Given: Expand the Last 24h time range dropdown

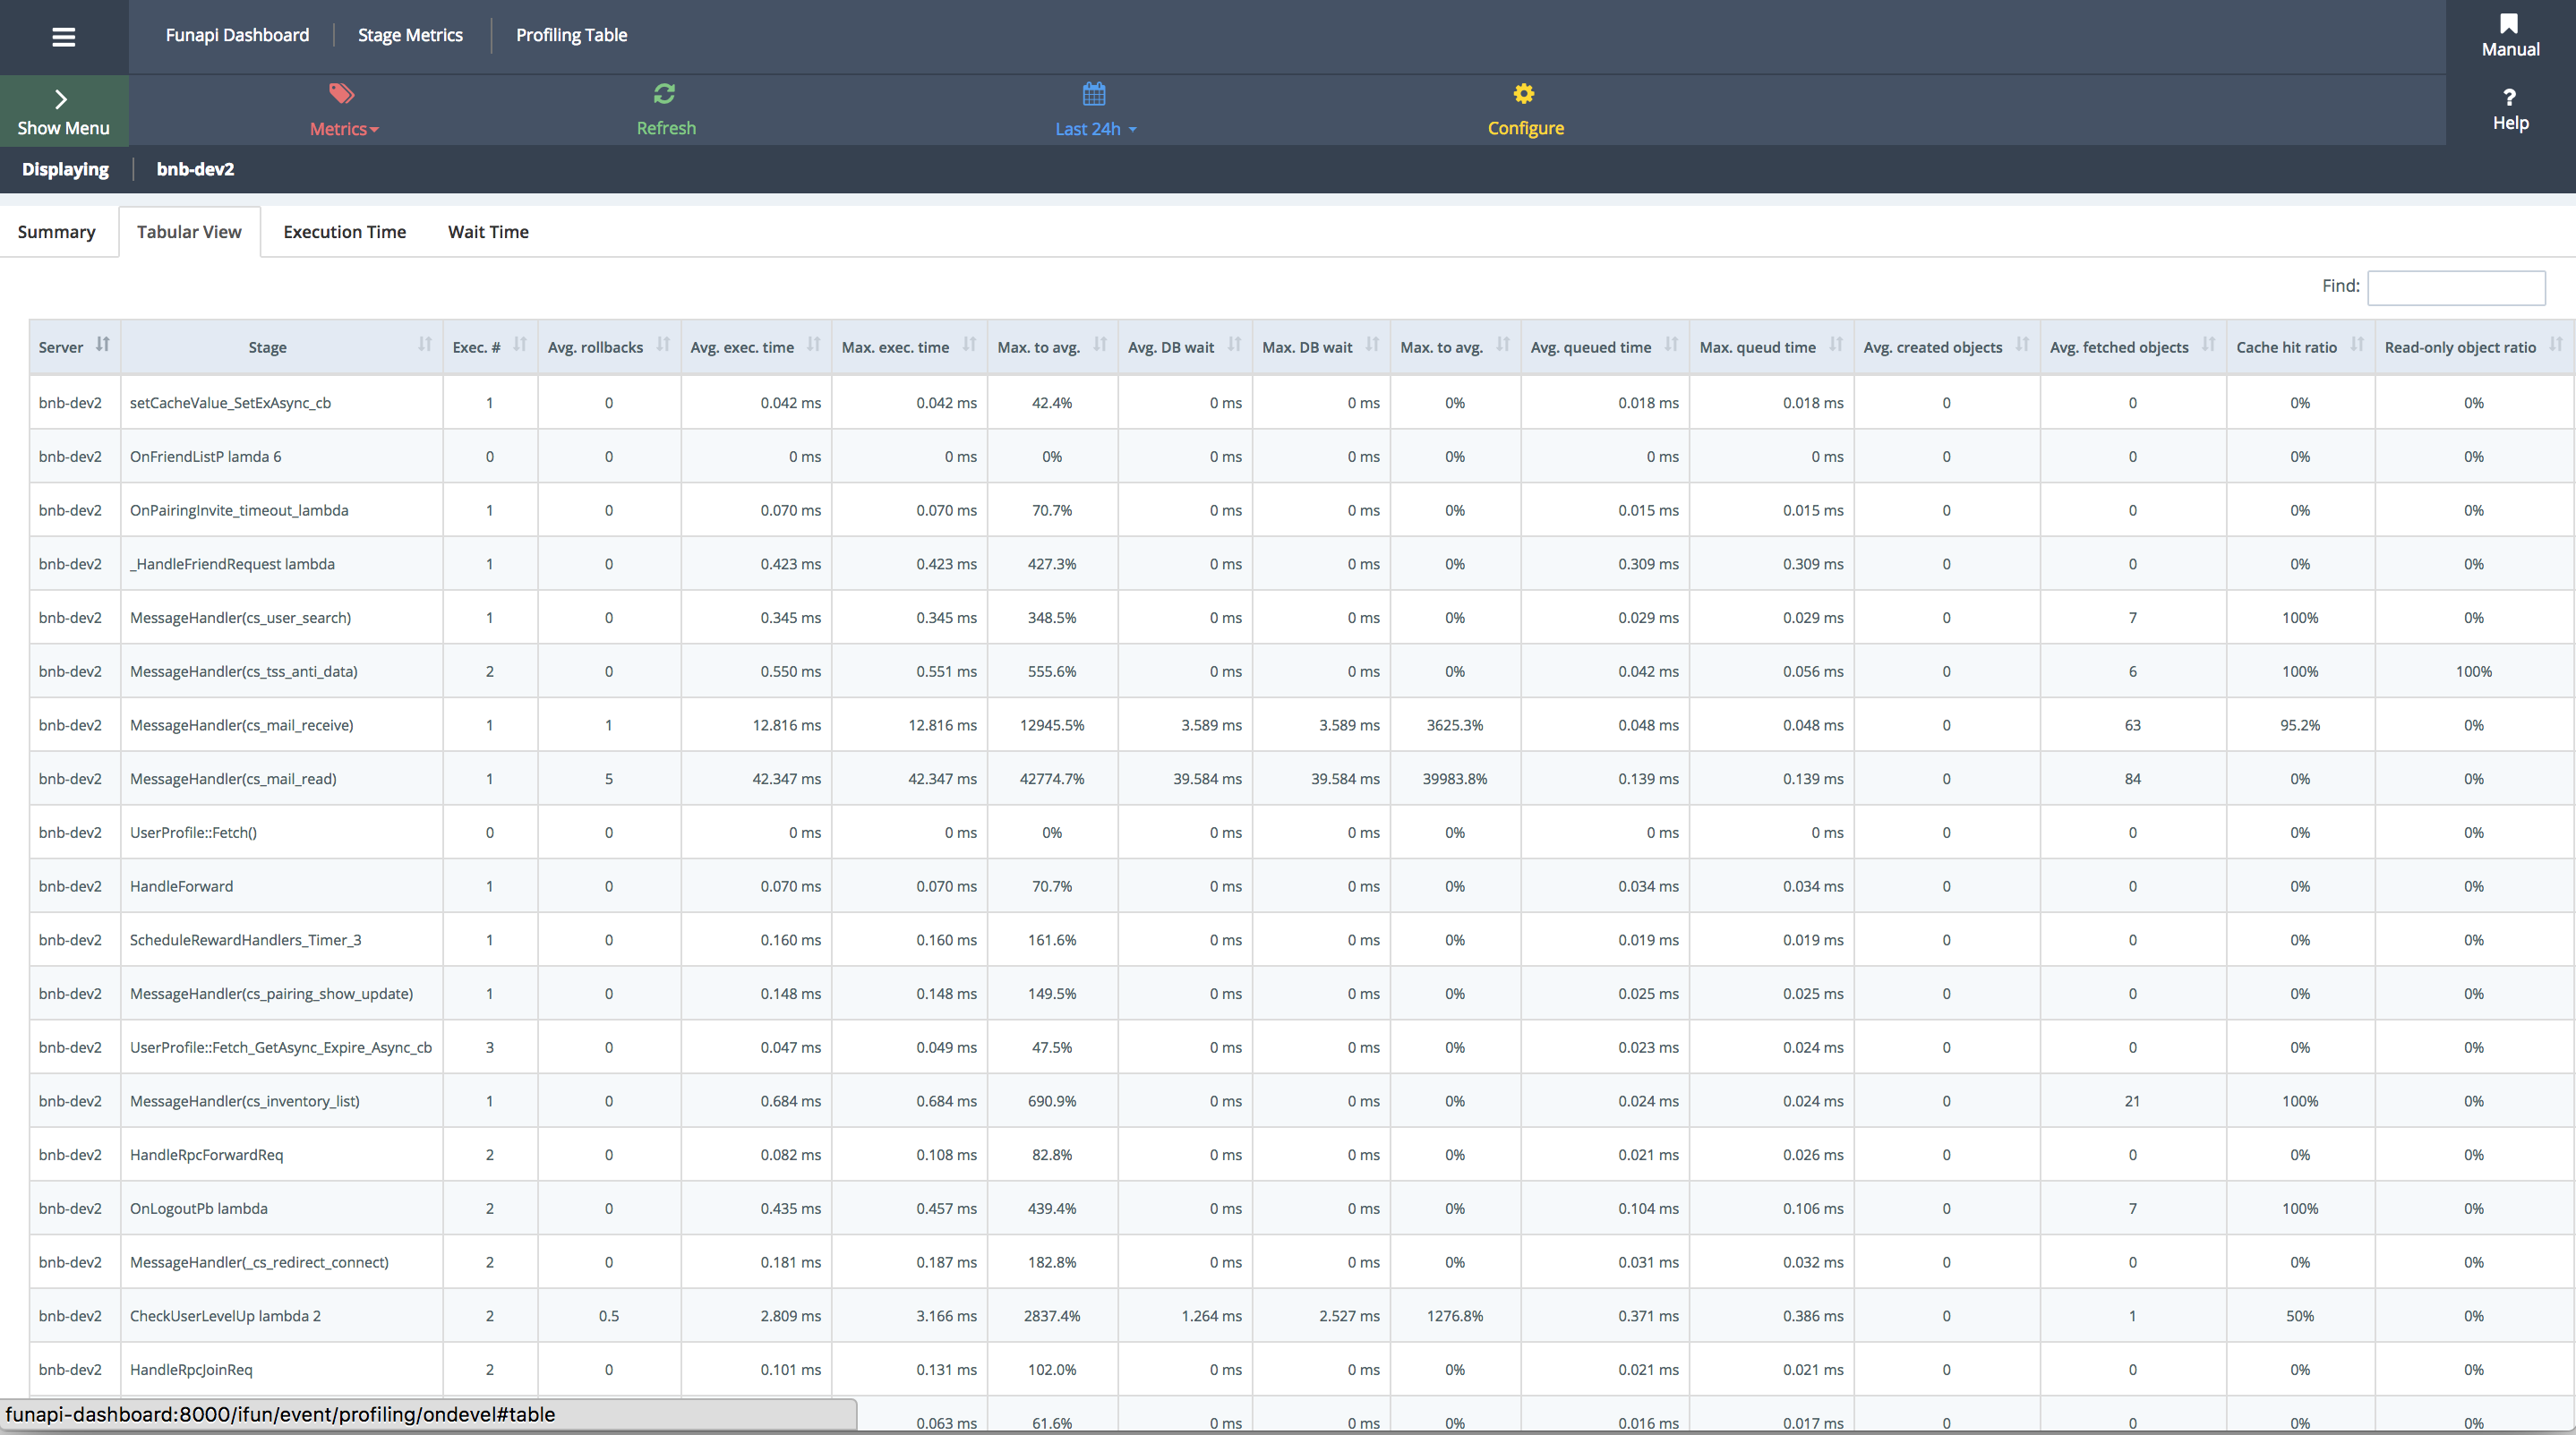Looking at the screenshot, I should tap(1091, 127).
